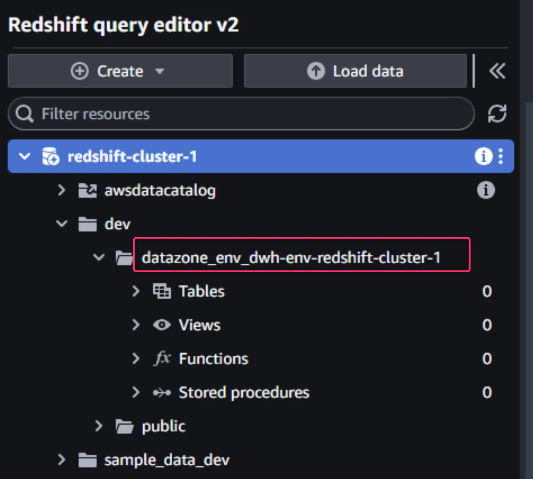Viewport: 533px width, 479px height.
Task: Select the Tables tree item
Action: click(x=202, y=291)
